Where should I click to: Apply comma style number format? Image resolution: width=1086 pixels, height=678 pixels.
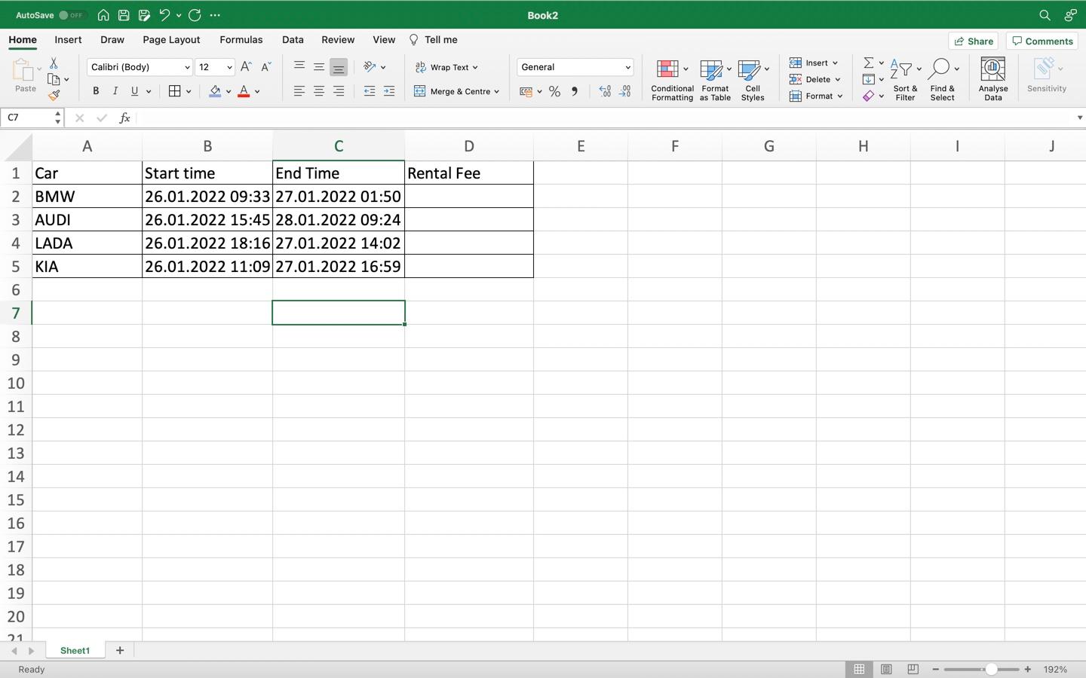[575, 91]
